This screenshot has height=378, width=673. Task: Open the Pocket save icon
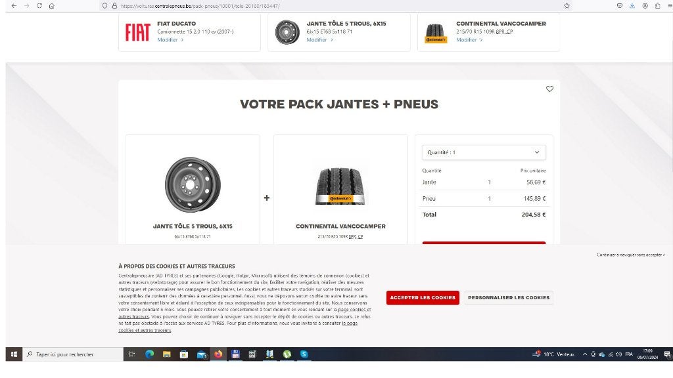pos(619,6)
